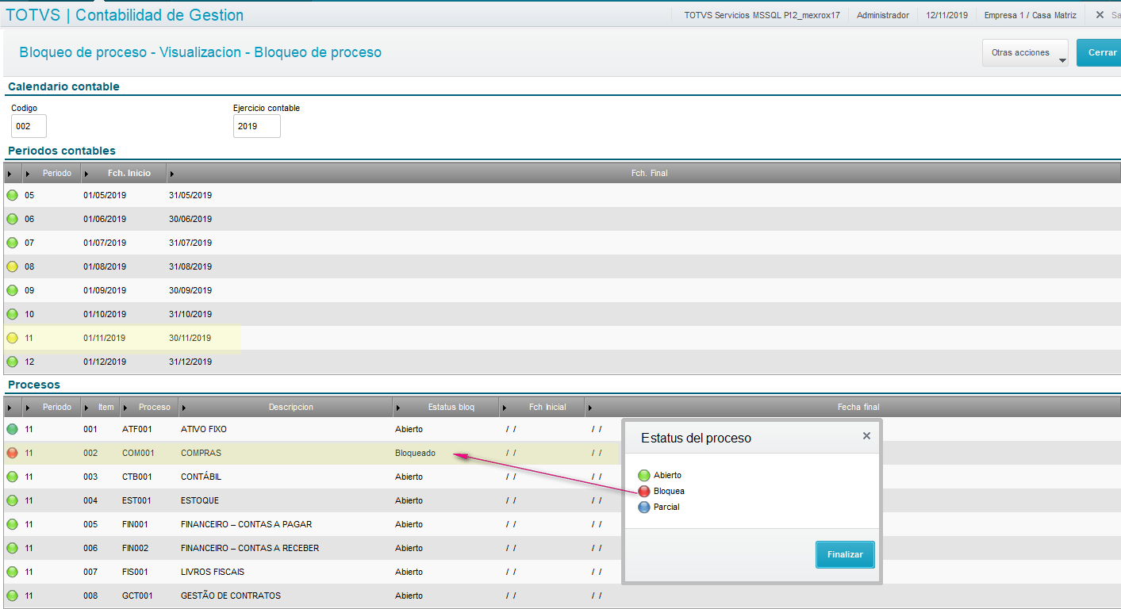Viewport: 1121px width, 609px height.
Task: Select 01/08/2019 start date cell
Action: [105, 266]
